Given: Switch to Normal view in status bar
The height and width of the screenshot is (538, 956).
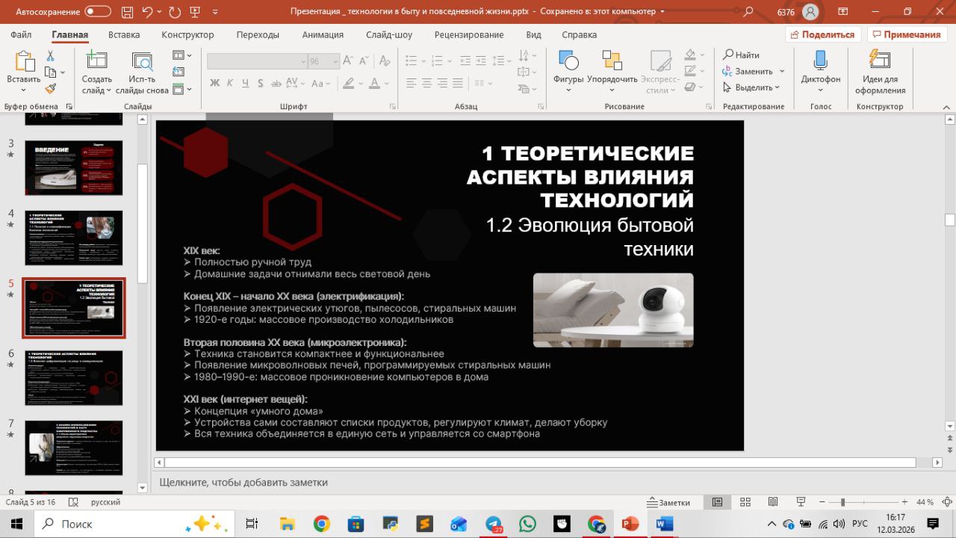Looking at the screenshot, I should 717,502.
